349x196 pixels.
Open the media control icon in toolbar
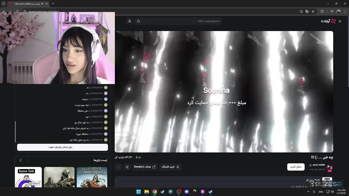coord(332,11)
